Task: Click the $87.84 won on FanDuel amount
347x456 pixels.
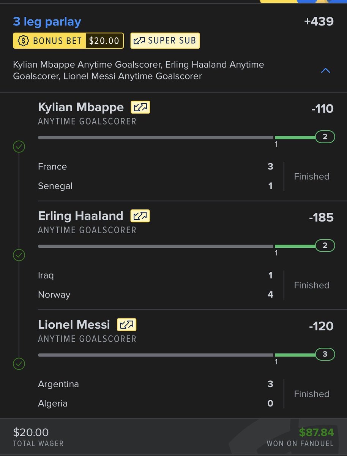Action: (316, 432)
